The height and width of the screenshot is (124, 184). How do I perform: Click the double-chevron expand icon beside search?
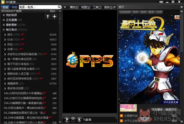click(x=65, y=7)
